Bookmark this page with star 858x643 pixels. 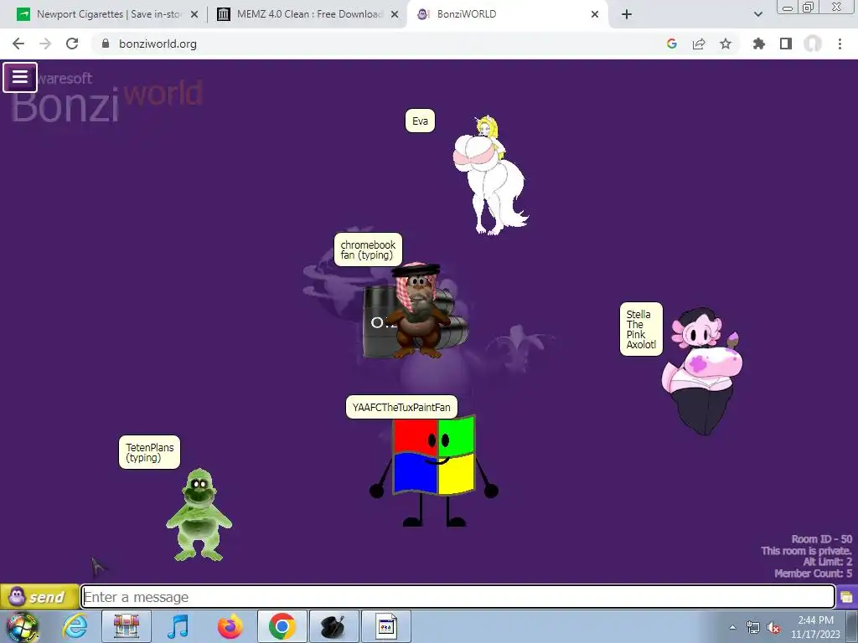[x=726, y=44]
